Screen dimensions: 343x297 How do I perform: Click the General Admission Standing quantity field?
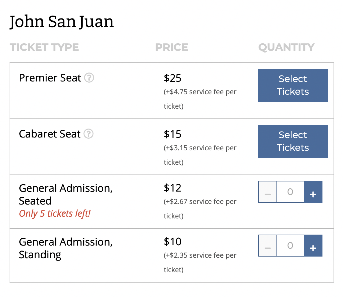point(290,246)
